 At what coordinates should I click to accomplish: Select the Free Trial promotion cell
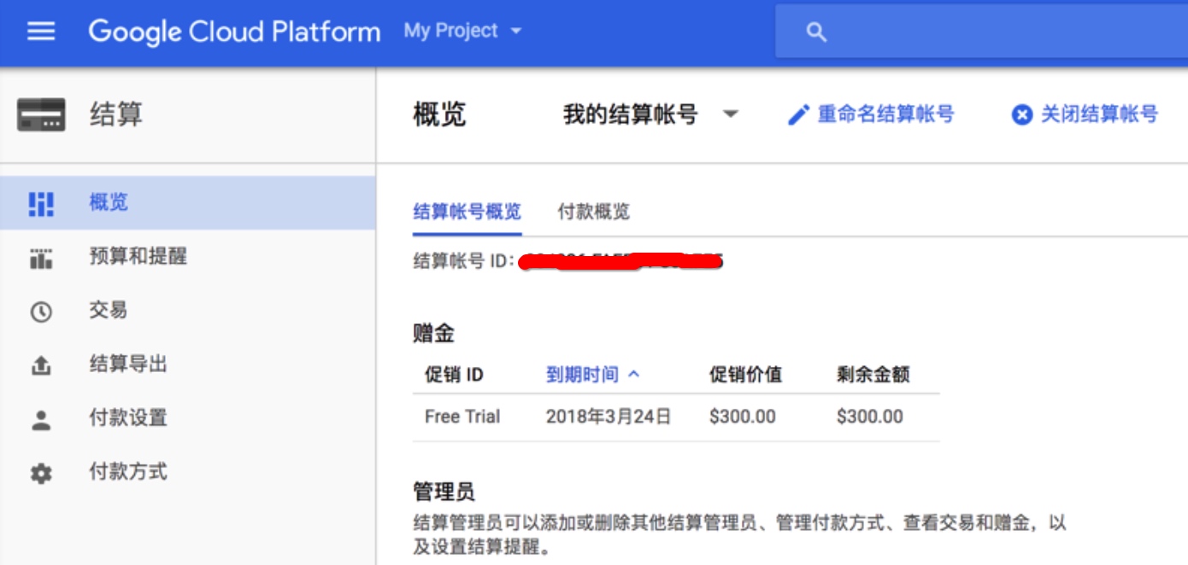click(x=462, y=416)
